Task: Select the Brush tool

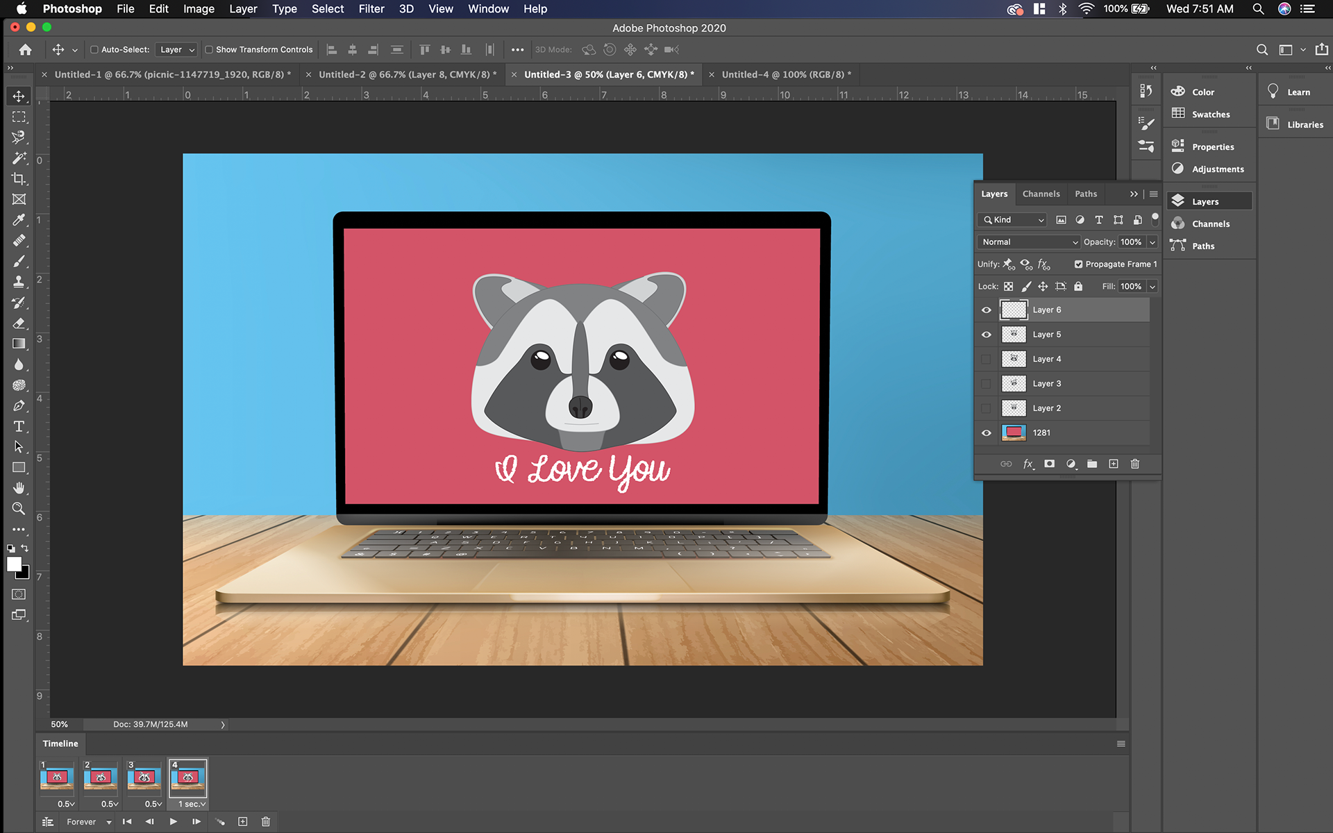Action: (x=19, y=262)
